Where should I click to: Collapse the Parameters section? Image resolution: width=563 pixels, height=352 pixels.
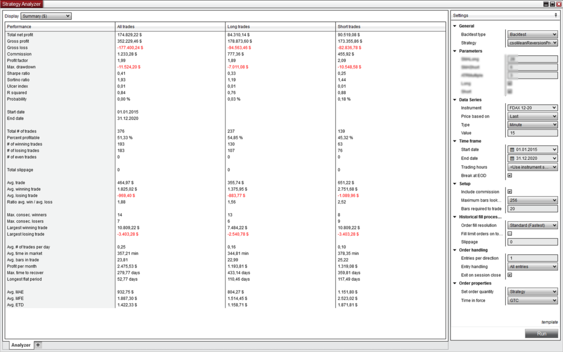pyautogui.click(x=455, y=51)
